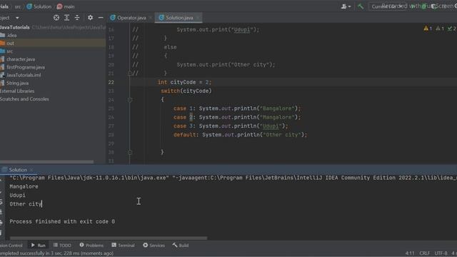Open the Terminal tool window
The width and height of the screenshot is (457, 257).
pyautogui.click(x=123, y=246)
